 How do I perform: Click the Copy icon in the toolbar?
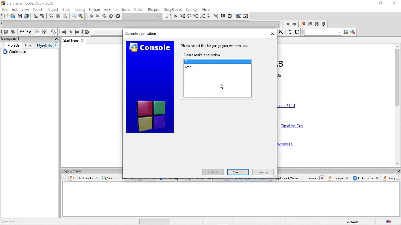[x=58, y=16]
